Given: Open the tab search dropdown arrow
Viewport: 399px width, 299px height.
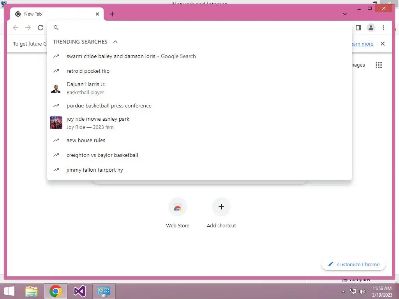Looking at the screenshot, I should (x=345, y=14).
